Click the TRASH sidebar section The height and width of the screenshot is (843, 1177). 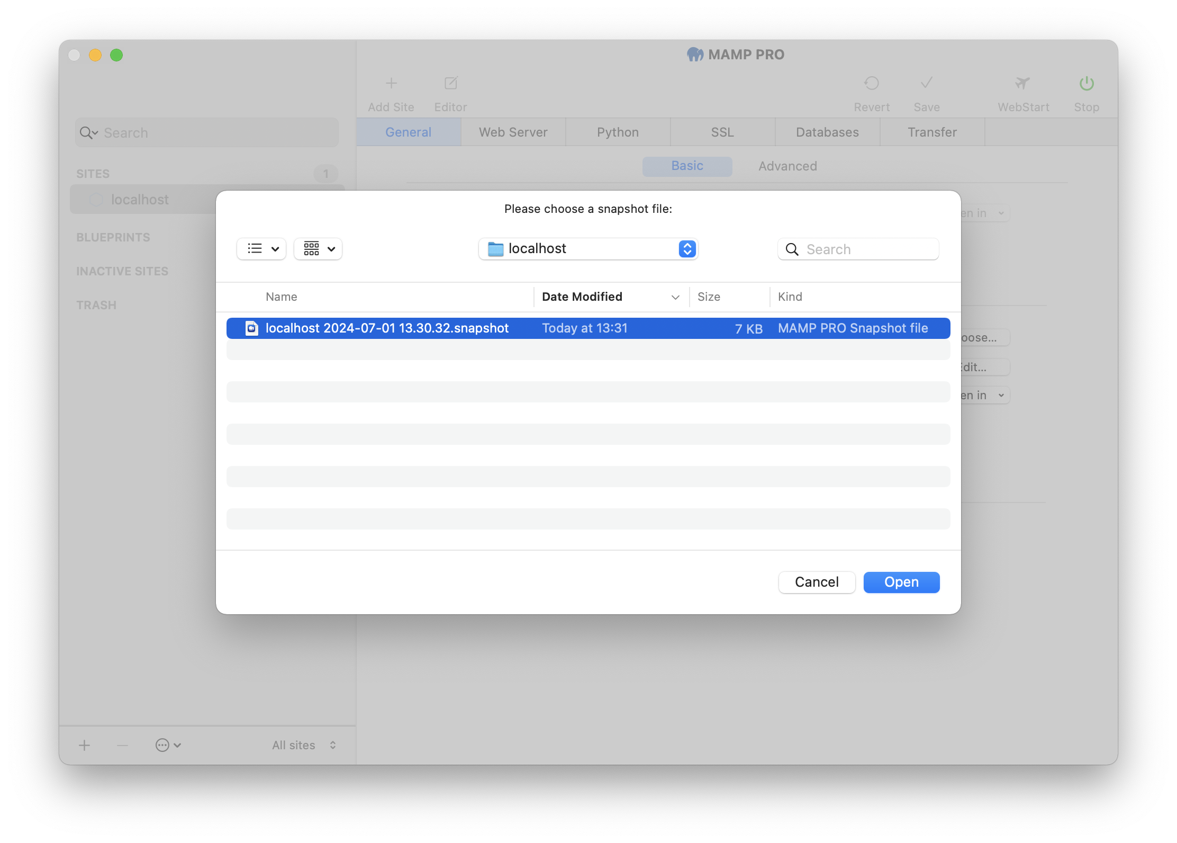[96, 305]
